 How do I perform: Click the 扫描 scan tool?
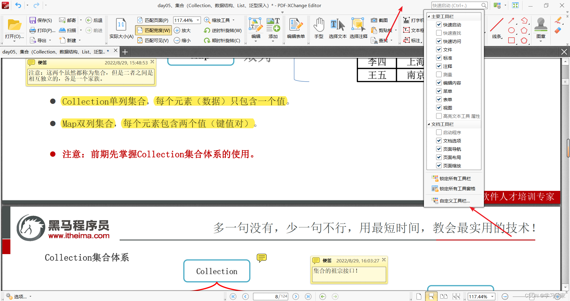68,30
